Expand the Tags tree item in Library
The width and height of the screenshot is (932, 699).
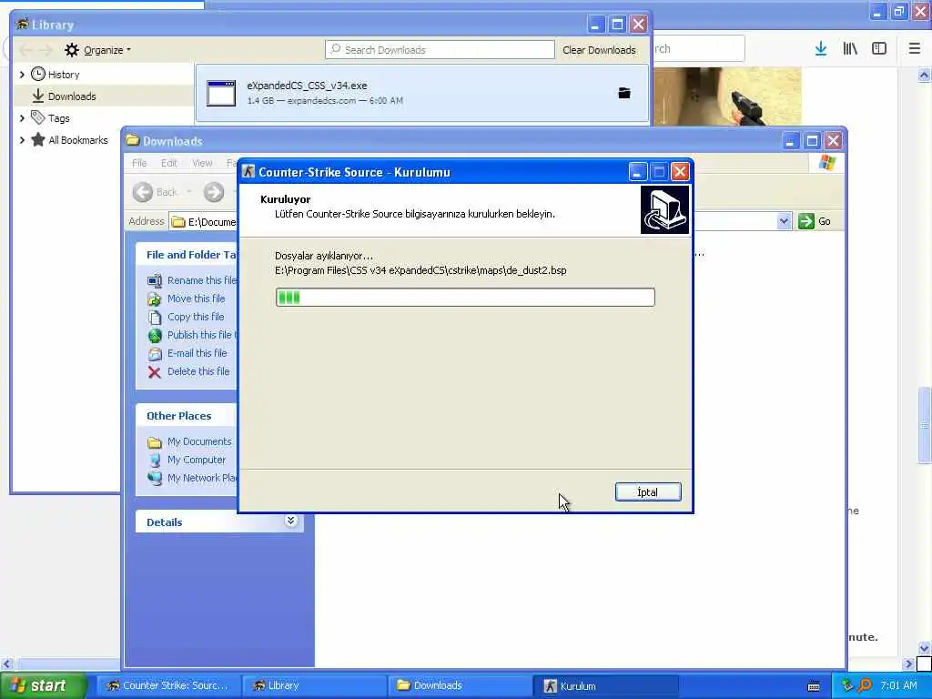click(22, 118)
